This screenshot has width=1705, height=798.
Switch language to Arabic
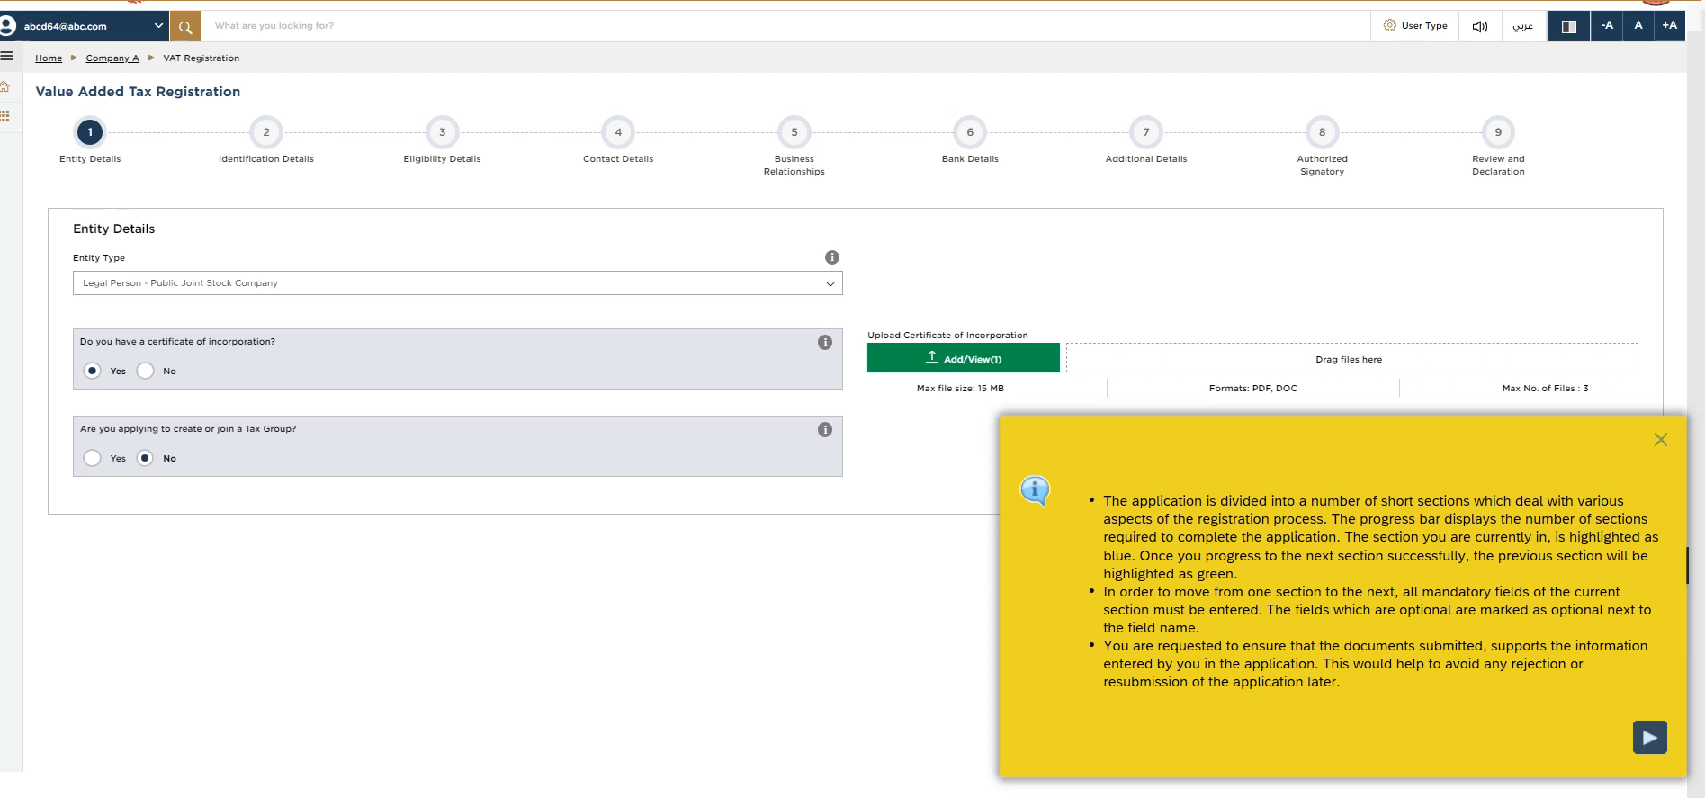tap(1522, 26)
